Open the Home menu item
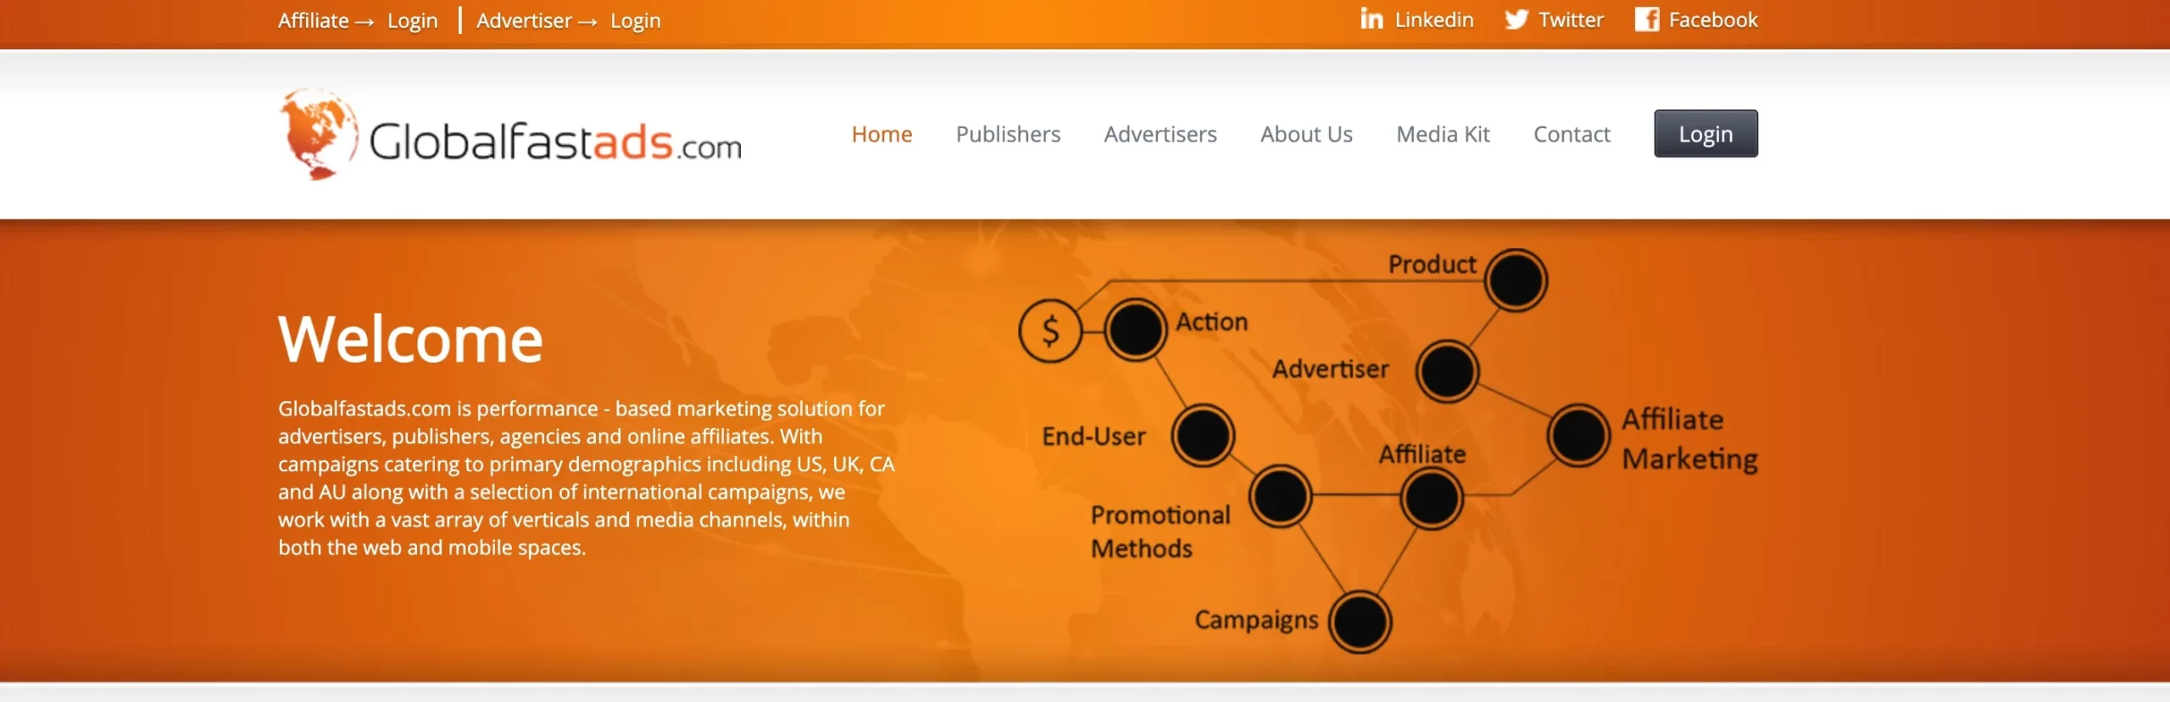The width and height of the screenshot is (2170, 702). [882, 134]
